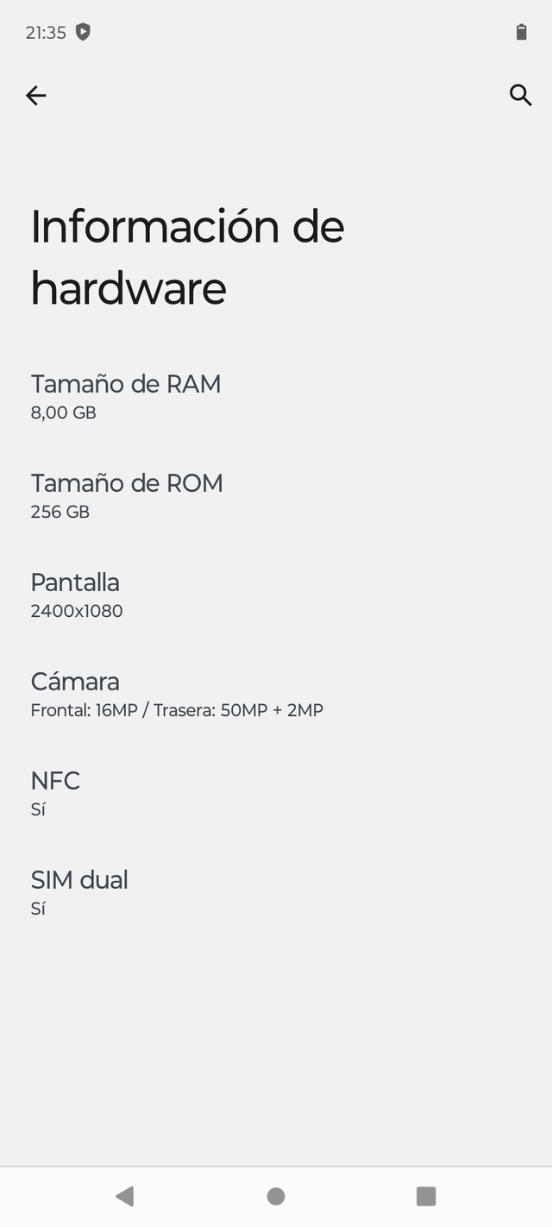Tap the 8,00 GB RAM value

[60, 412]
